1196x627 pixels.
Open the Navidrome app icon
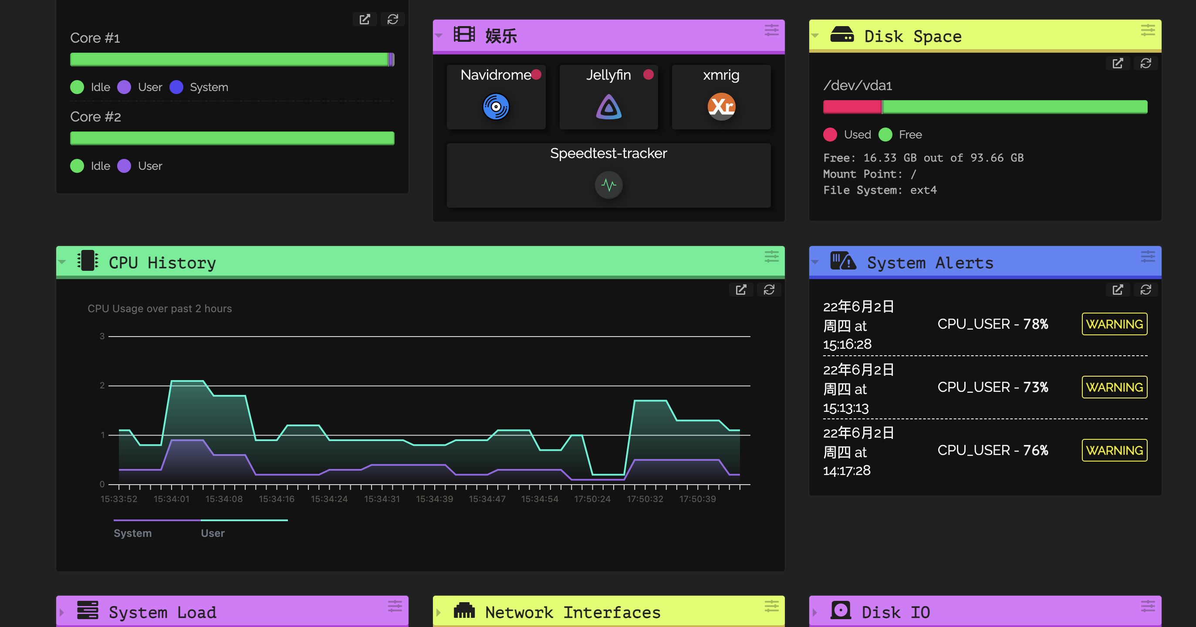tap(496, 107)
